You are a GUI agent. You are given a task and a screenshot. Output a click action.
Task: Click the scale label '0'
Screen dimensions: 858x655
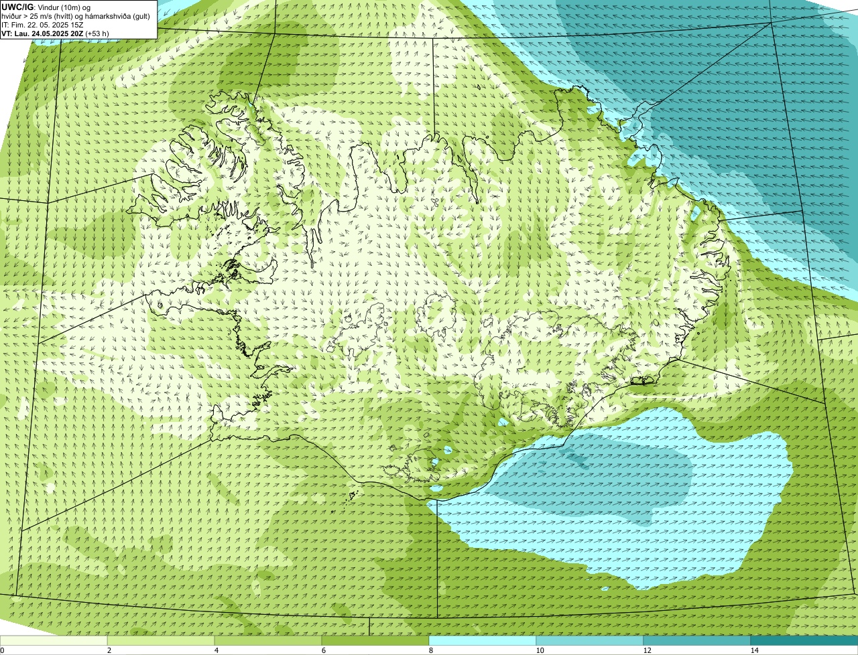(2, 650)
